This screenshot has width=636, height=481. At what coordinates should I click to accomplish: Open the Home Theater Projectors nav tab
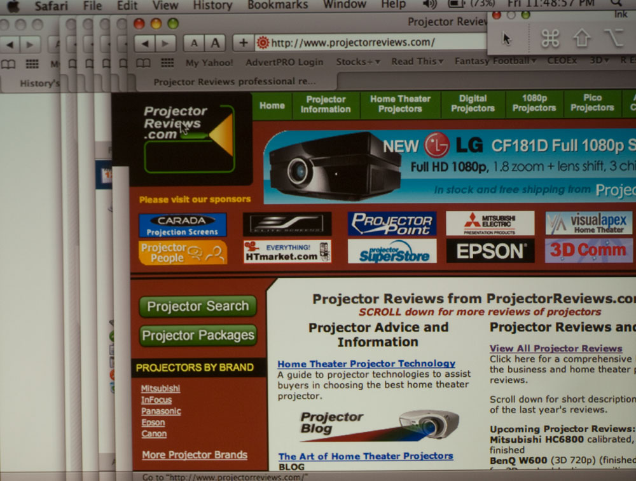click(400, 104)
